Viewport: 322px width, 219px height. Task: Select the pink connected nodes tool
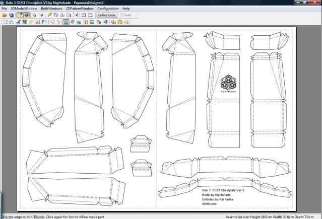point(59,22)
